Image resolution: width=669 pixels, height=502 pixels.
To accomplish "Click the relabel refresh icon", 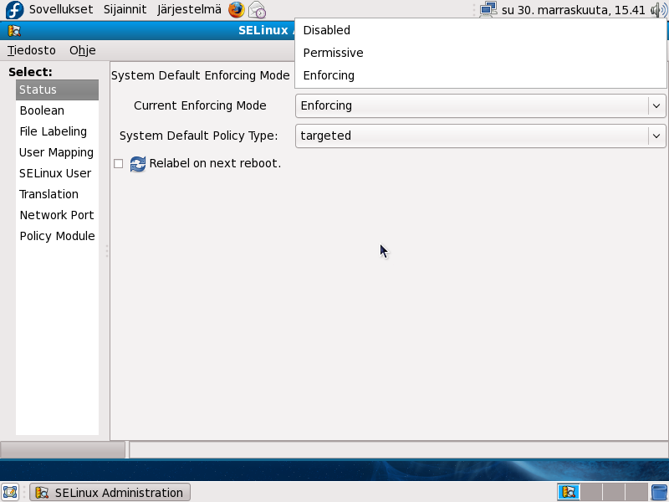I will point(138,164).
